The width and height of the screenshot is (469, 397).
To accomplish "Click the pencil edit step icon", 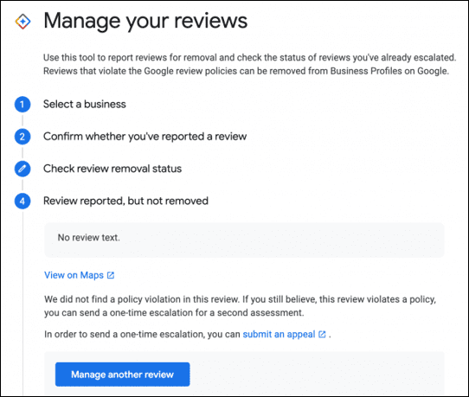I will (22, 169).
